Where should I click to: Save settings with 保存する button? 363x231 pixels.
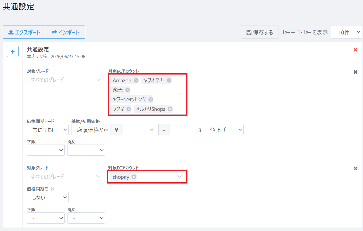260,32
